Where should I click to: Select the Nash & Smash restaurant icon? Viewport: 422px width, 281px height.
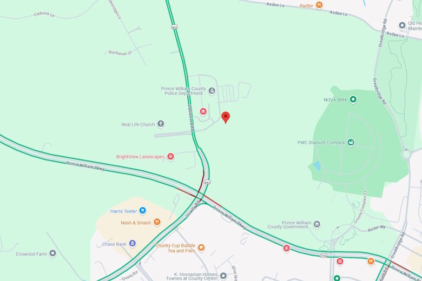coord(157,222)
